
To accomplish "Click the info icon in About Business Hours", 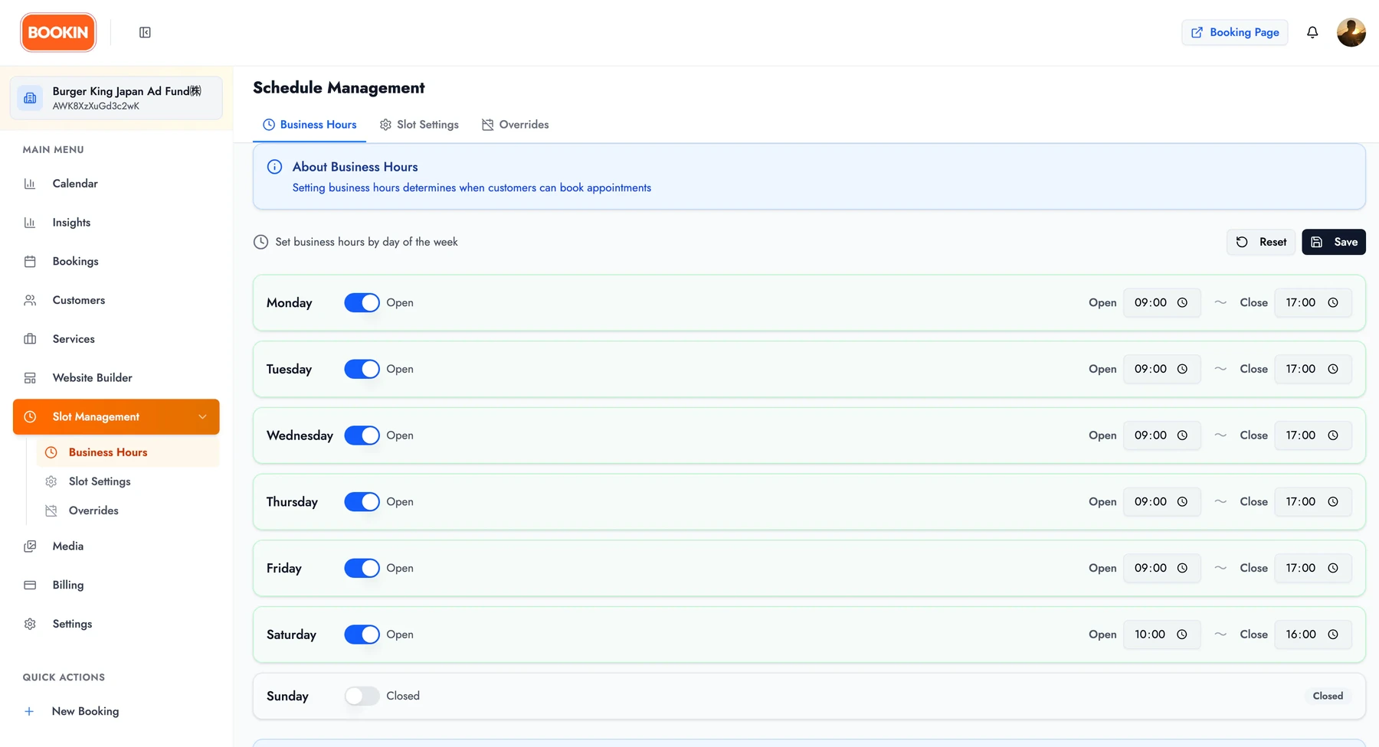I will coord(274,167).
